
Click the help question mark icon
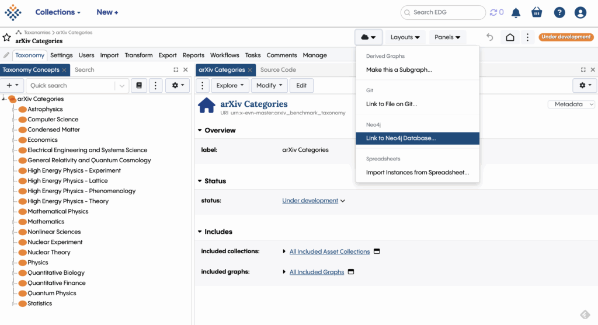point(559,12)
